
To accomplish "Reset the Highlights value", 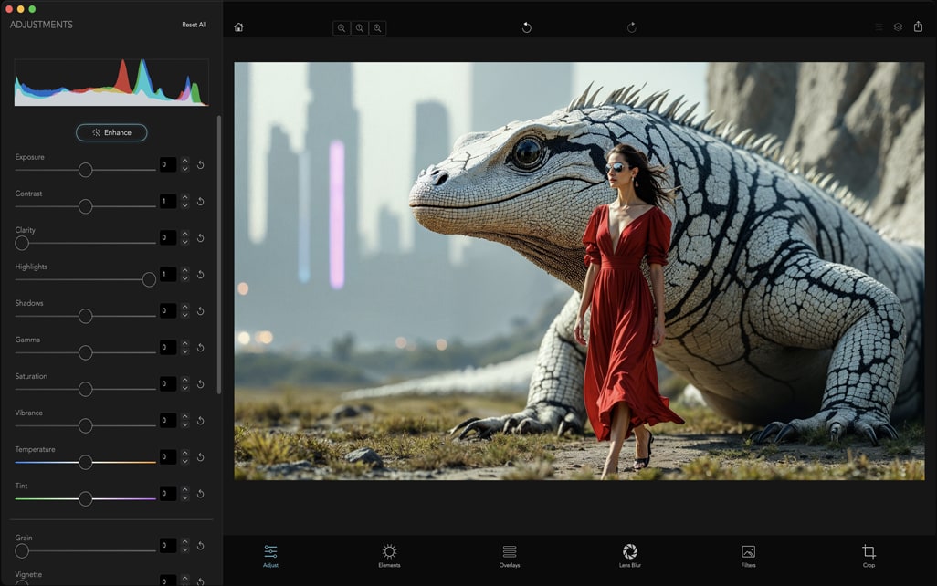I will click(200, 275).
